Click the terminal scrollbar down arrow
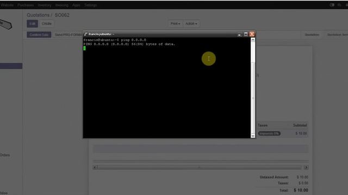The width and height of the screenshot is (348, 195). coord(253,136)
